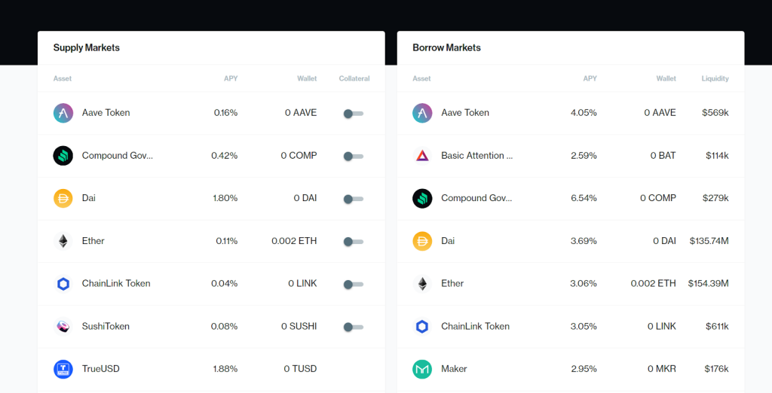Open Compound Gov supply market row
This screenshot has width=772, height=393.
coord(117,156)
